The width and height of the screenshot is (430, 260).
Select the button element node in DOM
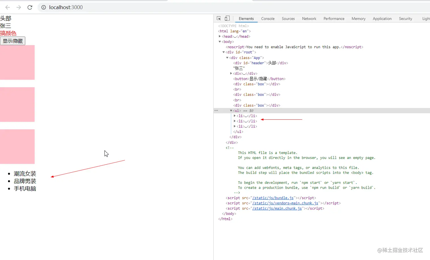point(259,79)
